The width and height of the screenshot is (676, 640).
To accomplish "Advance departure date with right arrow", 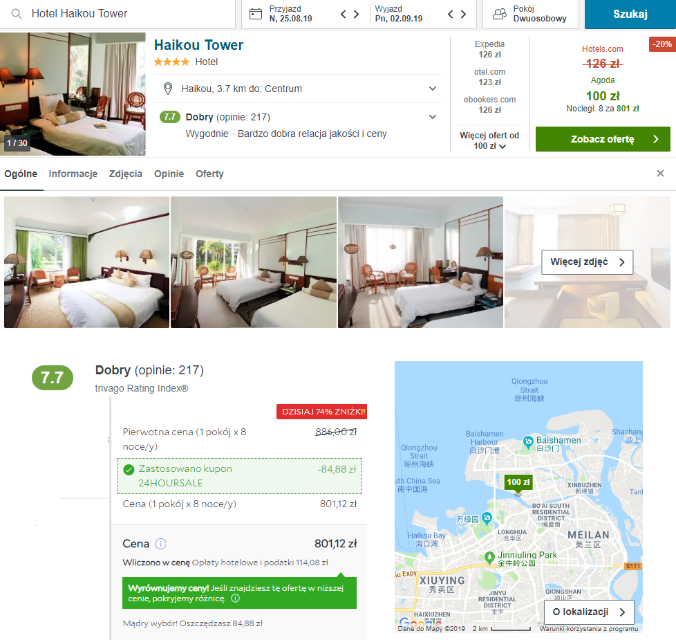I will (x=463, y=15).
